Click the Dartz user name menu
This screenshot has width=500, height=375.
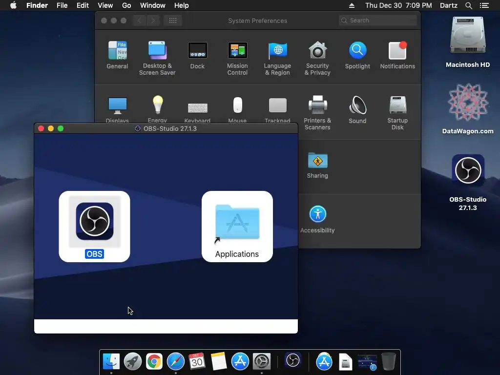[x=449, y=5]
